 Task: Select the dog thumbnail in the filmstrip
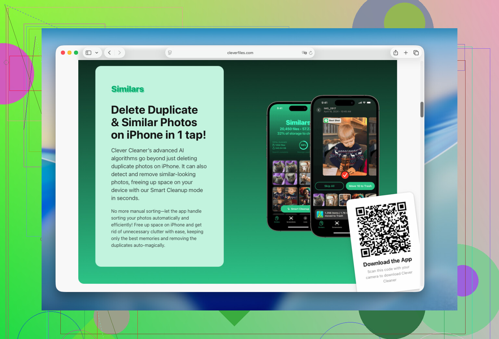[x=332, y=200]
